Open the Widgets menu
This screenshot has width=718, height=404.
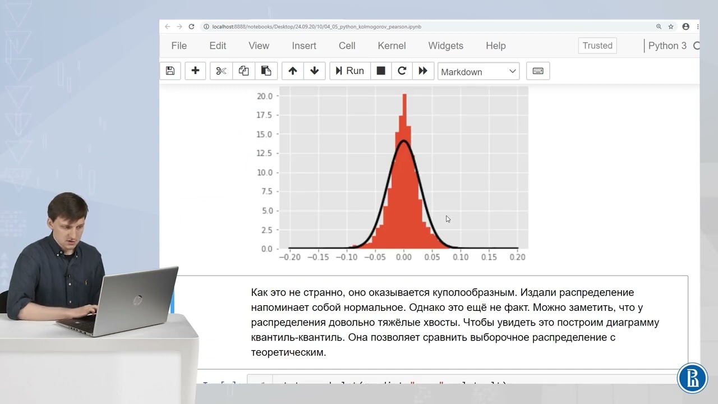click(x=446, y=45)
